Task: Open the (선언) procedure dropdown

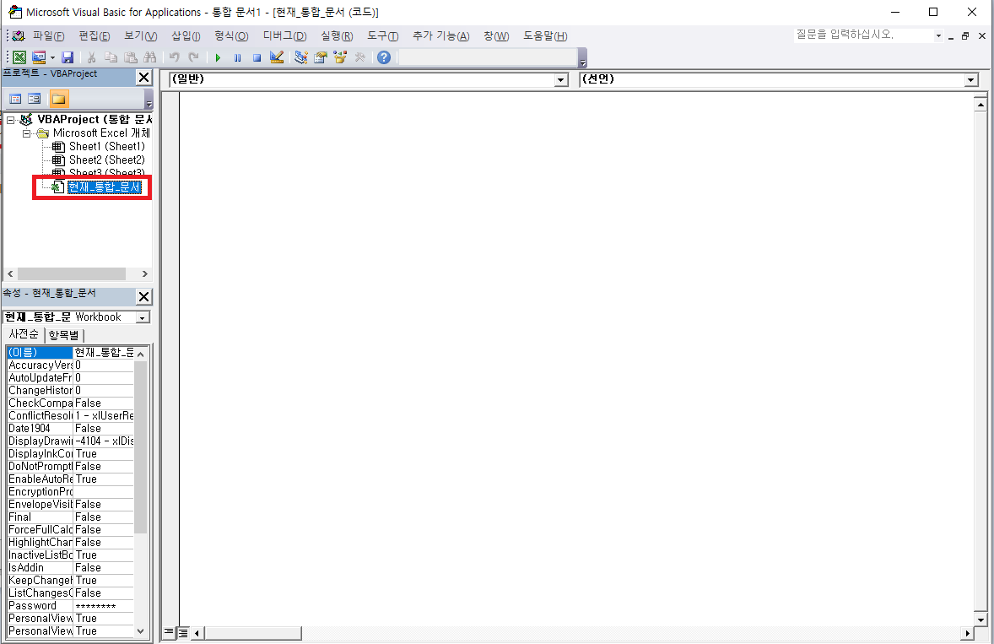Action: [971, 80]
